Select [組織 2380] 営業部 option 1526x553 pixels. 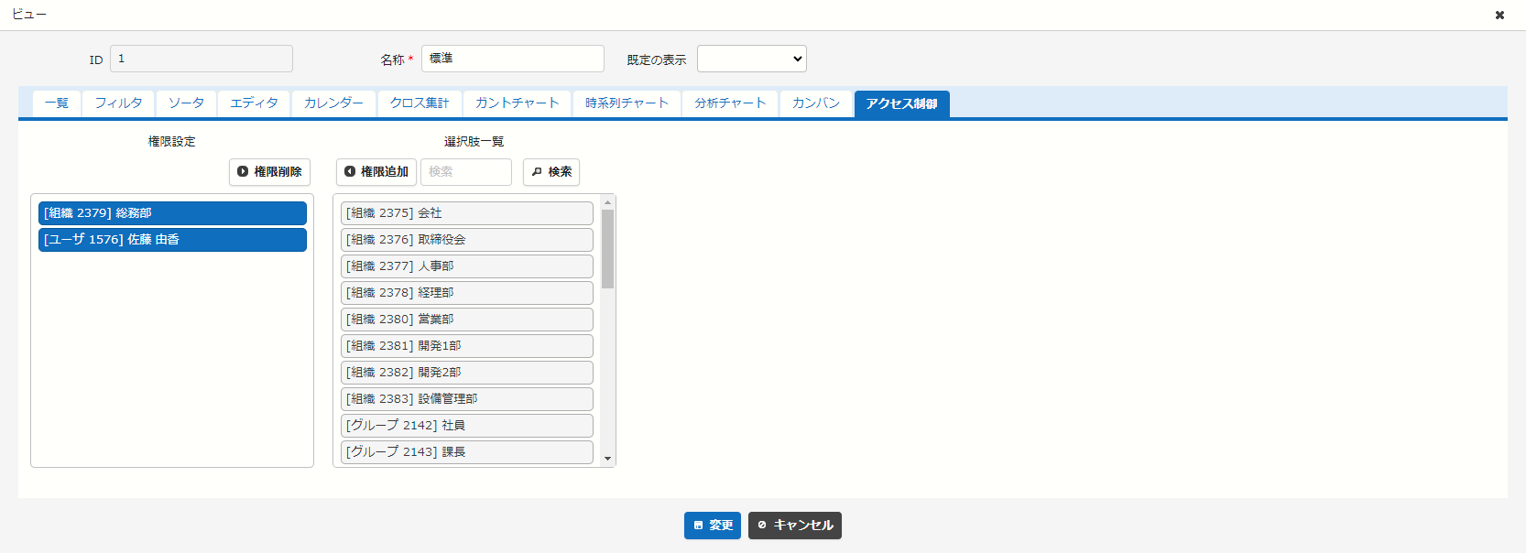467,320
